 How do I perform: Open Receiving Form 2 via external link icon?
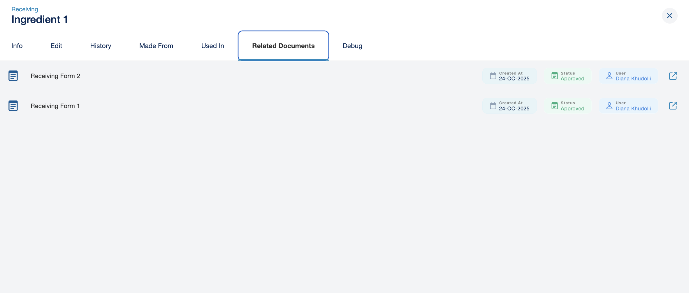[x=673, y=76]
